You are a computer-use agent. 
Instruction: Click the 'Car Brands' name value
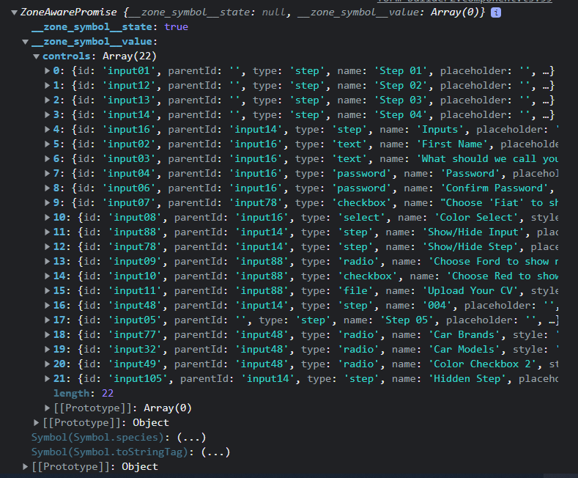(x=464, y=335)
